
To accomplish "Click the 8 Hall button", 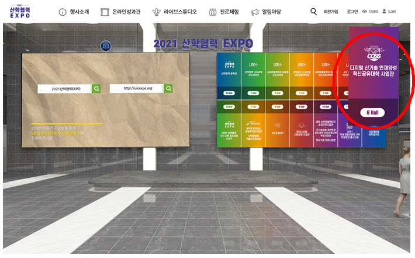I will pos(277,106).
